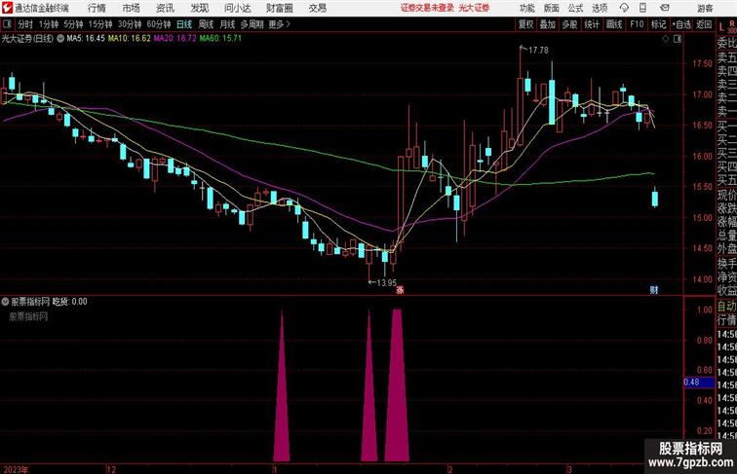
Task: Click the L icon in the right panel
Action: (721, 26)
